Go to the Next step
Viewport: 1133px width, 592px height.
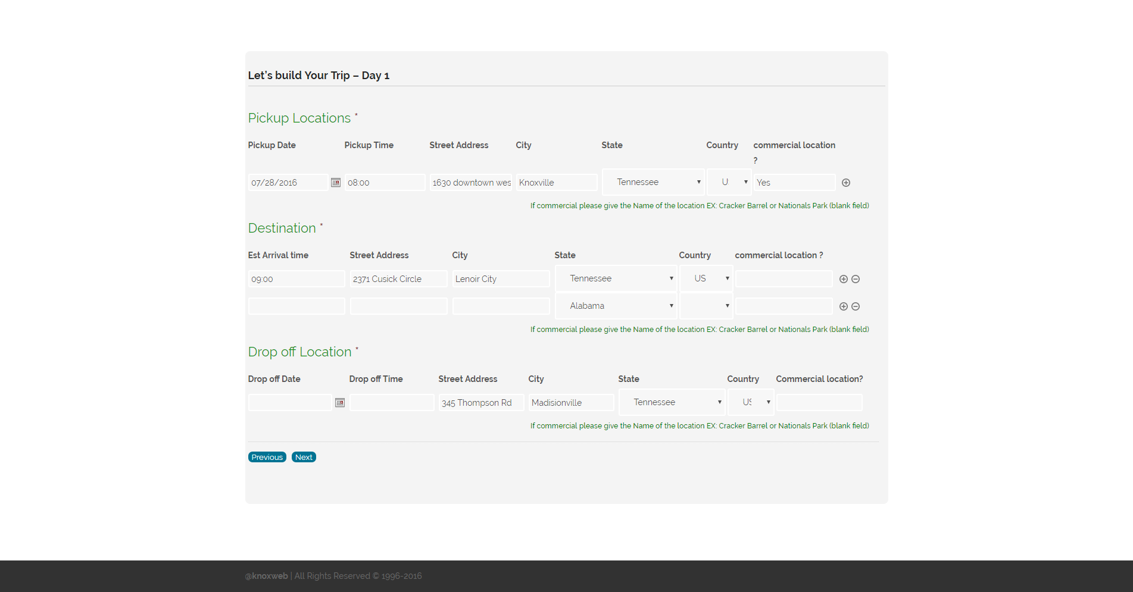coord(304,457)
